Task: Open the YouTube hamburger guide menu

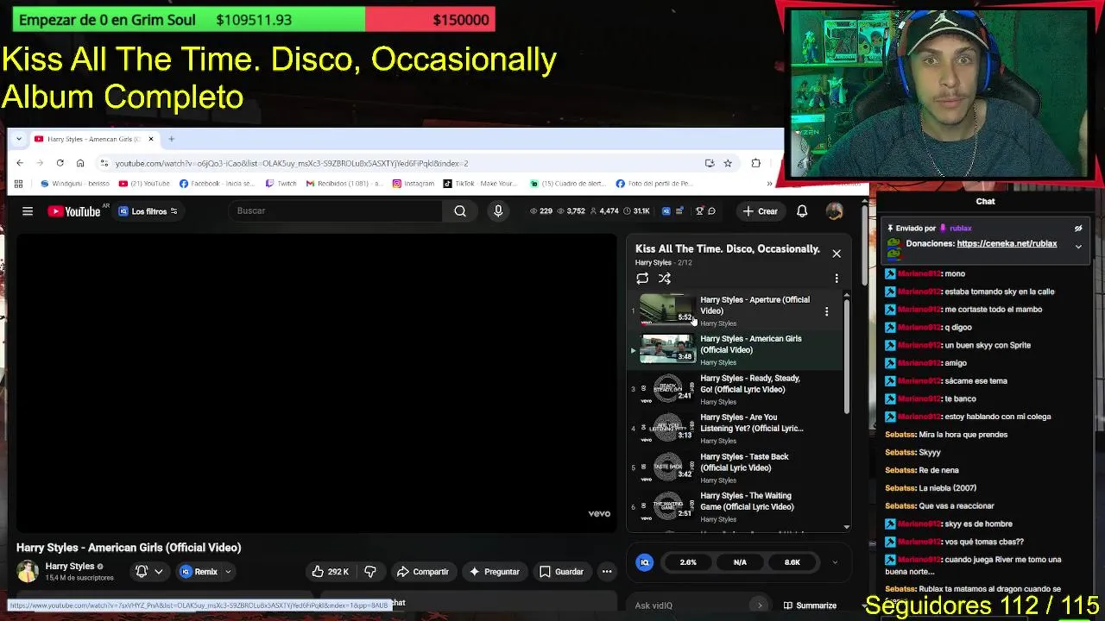Action: click(28, 211)
